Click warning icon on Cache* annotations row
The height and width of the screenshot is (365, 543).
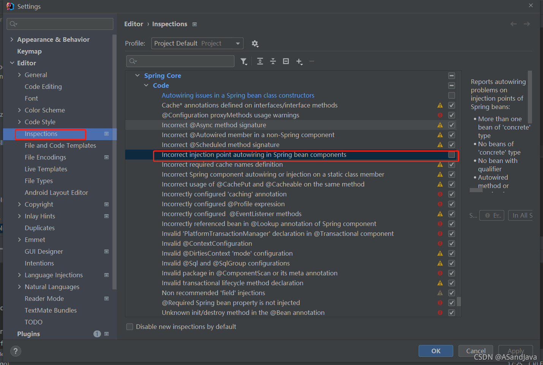(440, 105)
